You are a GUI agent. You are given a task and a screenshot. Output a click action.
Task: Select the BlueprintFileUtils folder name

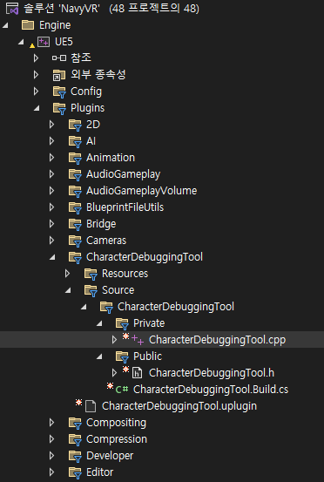coord(125,207)
